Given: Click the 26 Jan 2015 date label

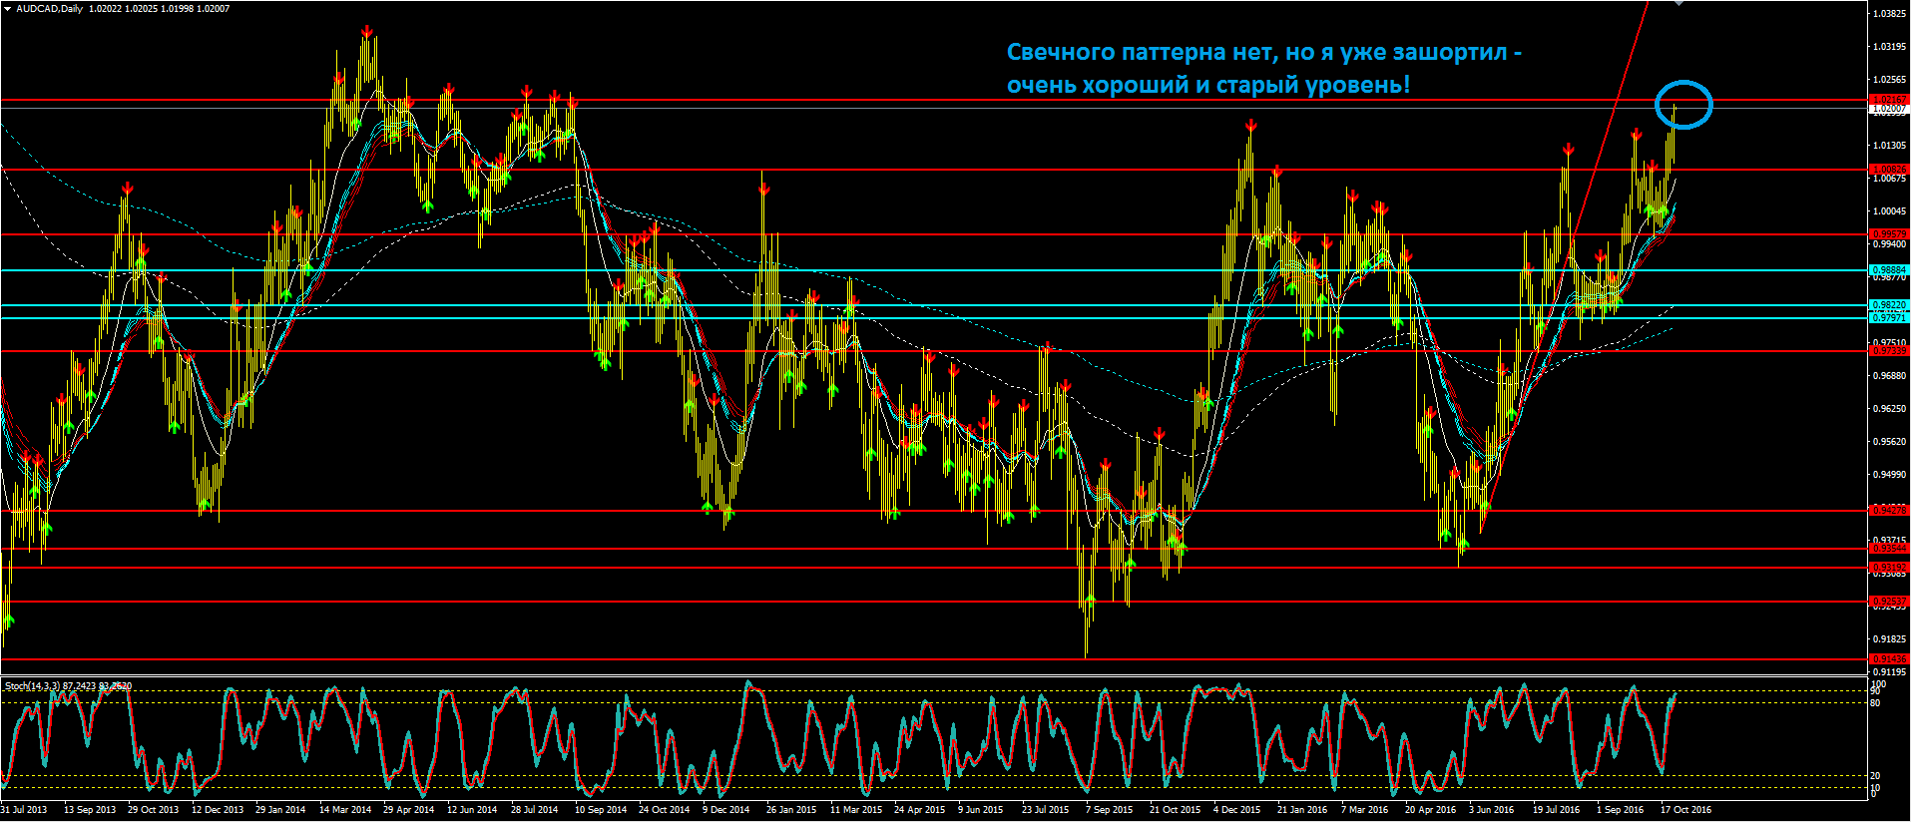Looking at the screenshot, I should tap(791, 810).
